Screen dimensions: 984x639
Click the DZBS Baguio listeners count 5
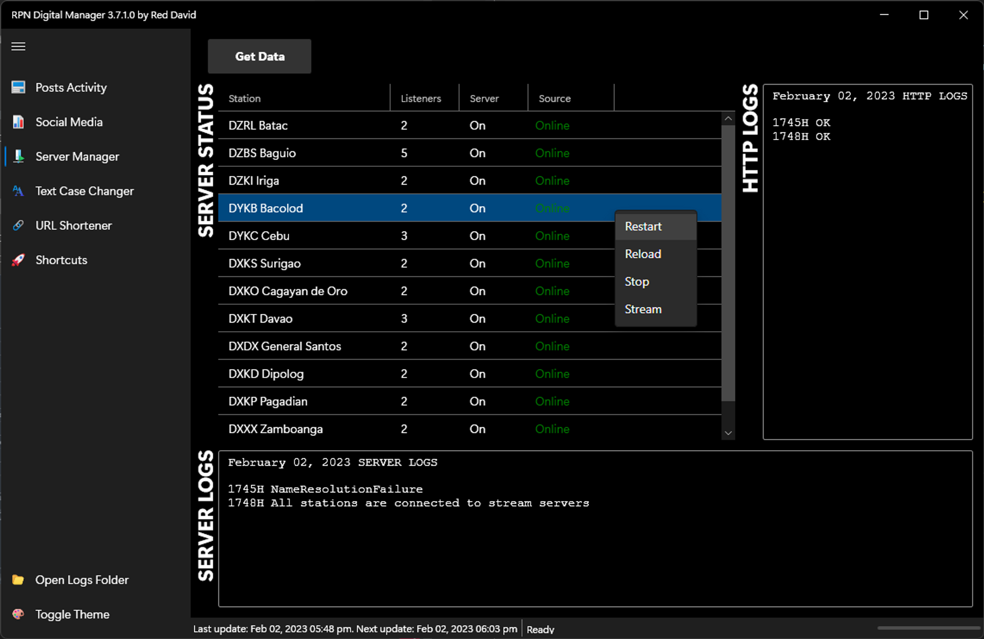(x=404, y=153)
